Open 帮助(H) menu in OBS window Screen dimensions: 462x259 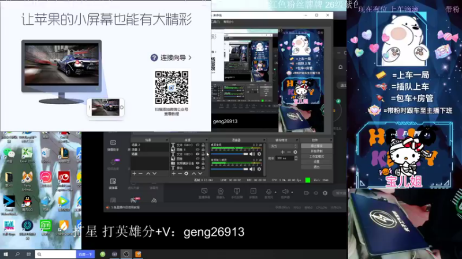228,22
